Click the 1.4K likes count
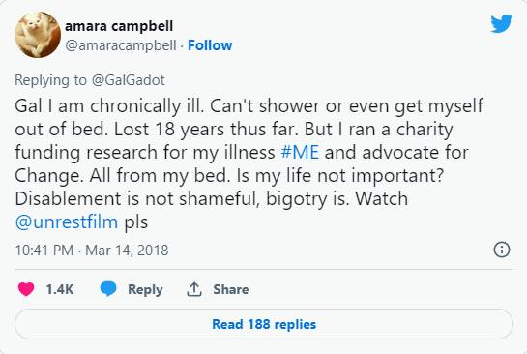 [x=60, y=289]
